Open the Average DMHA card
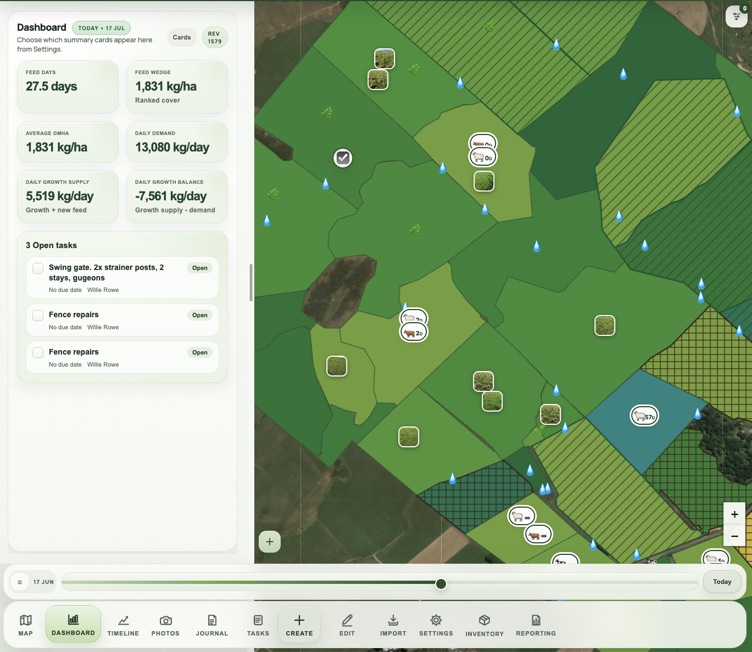This screenshot has height=652, width=752. (x=68, y=142)
